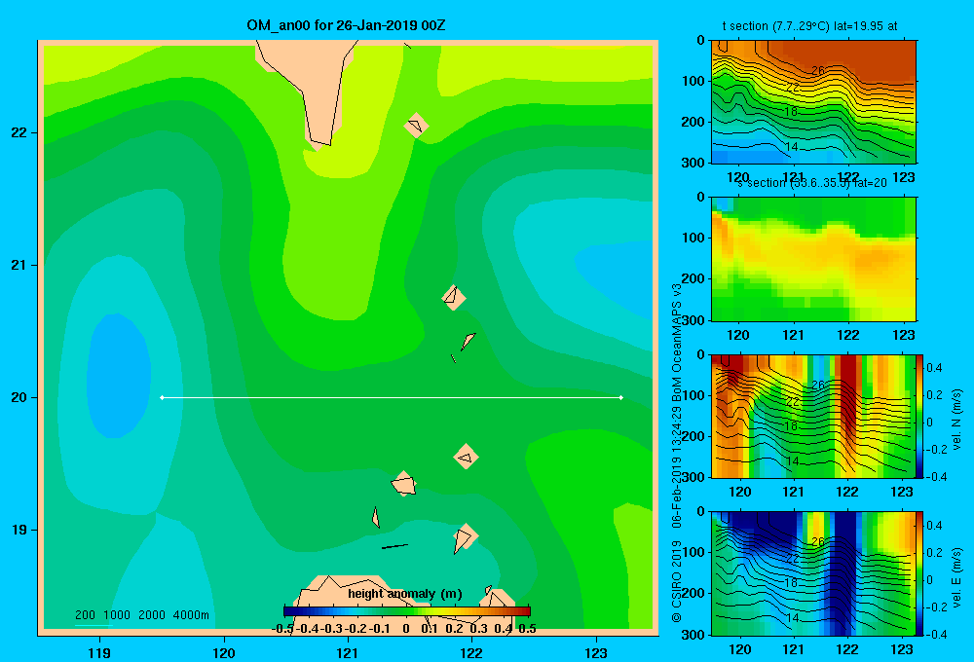Click the map title 'OM_an00 for 26-Jan-2019 00Z'

click(x=346, y=25)
